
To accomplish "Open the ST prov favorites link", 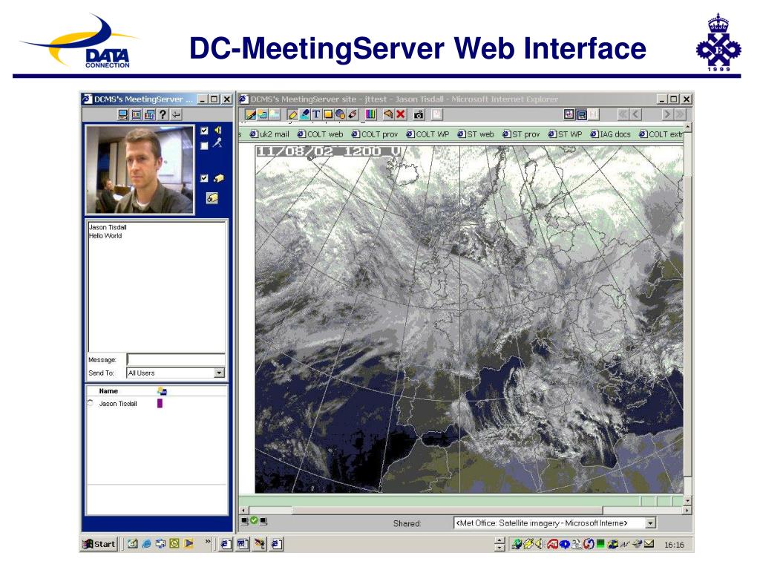I will coord(521,134).
